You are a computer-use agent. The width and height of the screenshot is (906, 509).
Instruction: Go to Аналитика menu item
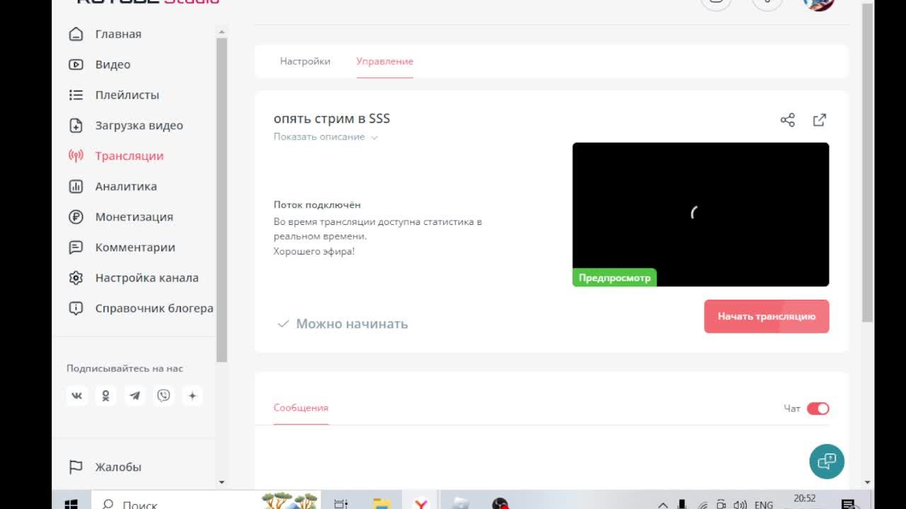126,187
